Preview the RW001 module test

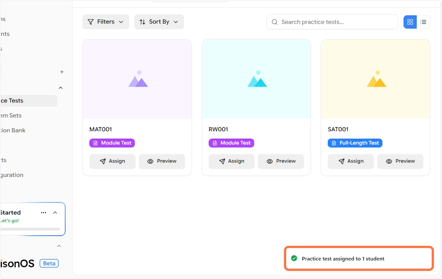[x=281, y=161]
